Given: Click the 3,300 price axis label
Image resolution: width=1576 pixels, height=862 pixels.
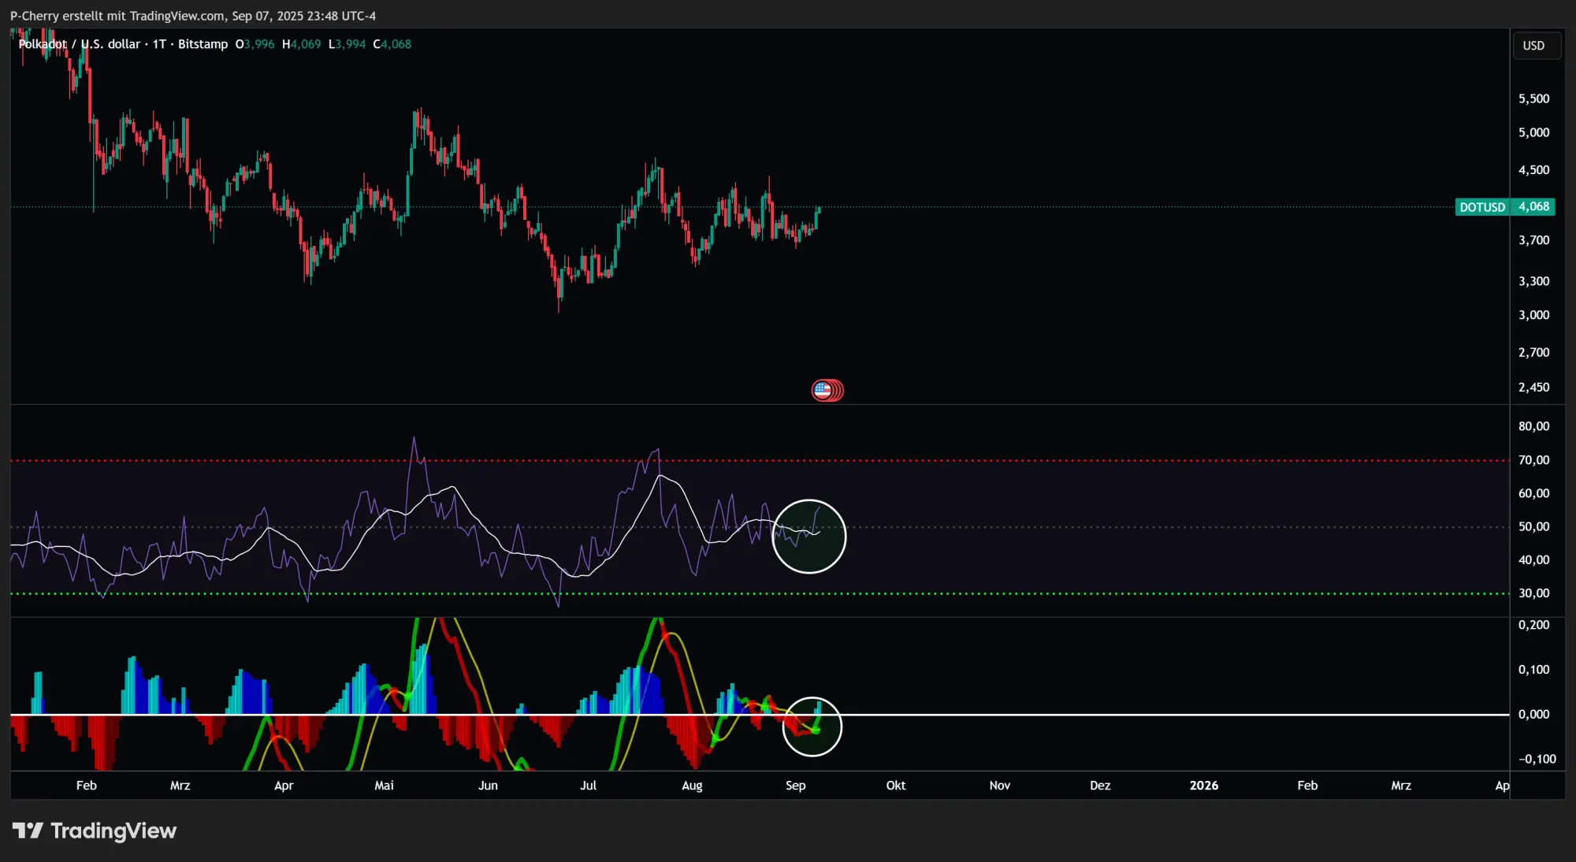Looking at the screenshot, I should (x=1533, y=281).
